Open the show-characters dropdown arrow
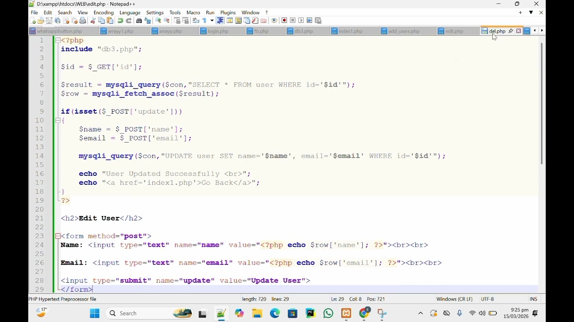The image size is (574, 322). 212,21
